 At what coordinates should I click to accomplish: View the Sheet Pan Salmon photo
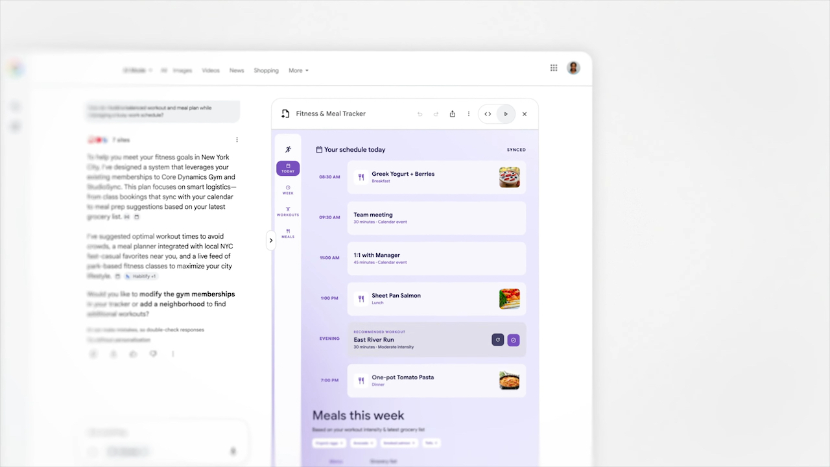click(x=510, y=299)
